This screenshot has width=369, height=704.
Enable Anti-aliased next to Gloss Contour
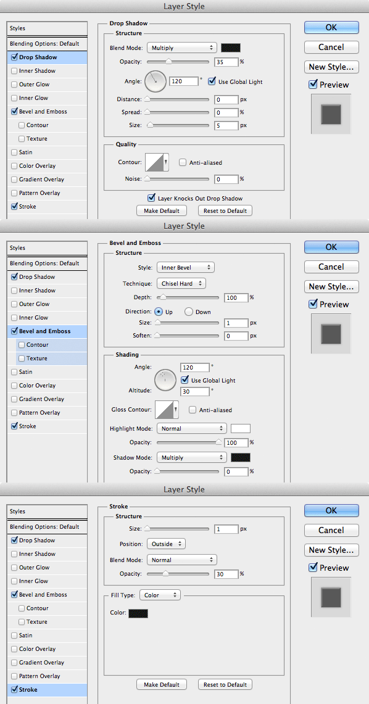[193, 410]
